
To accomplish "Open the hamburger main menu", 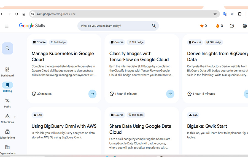I will 7,26.
